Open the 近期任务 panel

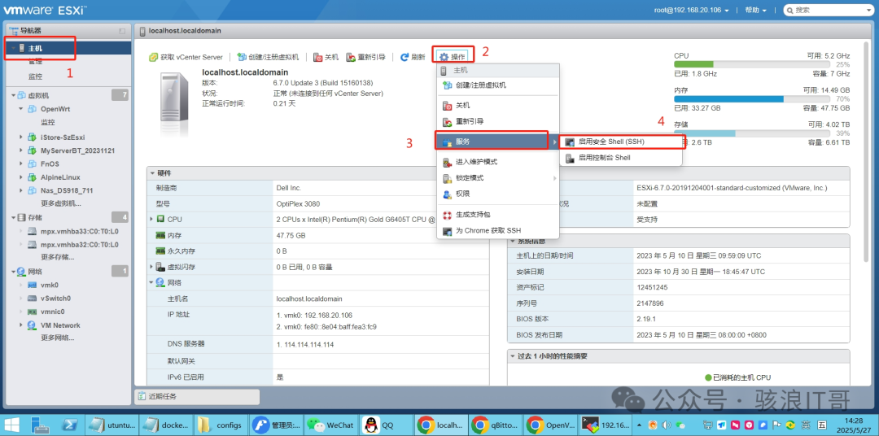pos(197,397)
